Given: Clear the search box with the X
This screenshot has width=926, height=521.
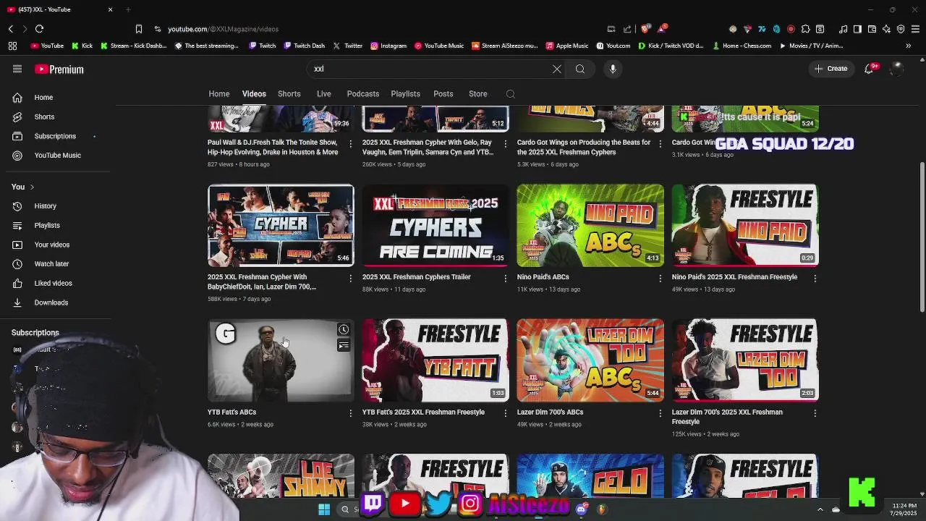Looking at the screenshot, I should pyautogui.click(x=556, y=69).
